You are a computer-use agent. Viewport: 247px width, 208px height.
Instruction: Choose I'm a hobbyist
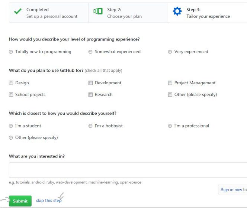(90, 126)
